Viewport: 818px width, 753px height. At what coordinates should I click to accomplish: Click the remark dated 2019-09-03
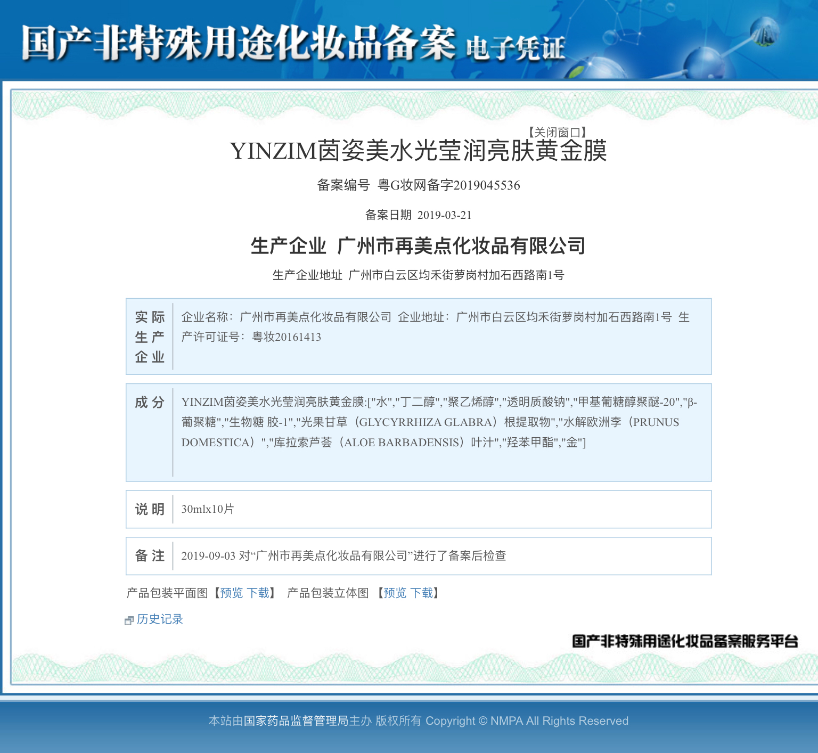coord(343,556)
